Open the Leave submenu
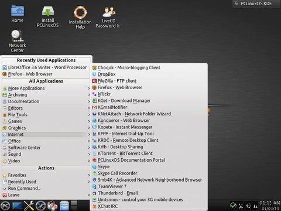Image resolution: width=281 pixels, height=211 pixels. tap(46, 195)
